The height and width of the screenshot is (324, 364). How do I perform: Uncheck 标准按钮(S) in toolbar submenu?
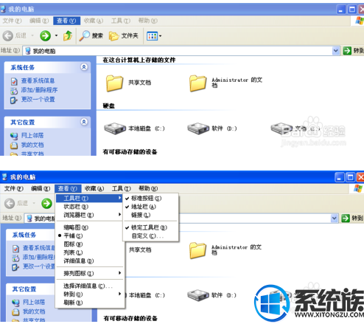pyautogui.click(x=150, y=199)
